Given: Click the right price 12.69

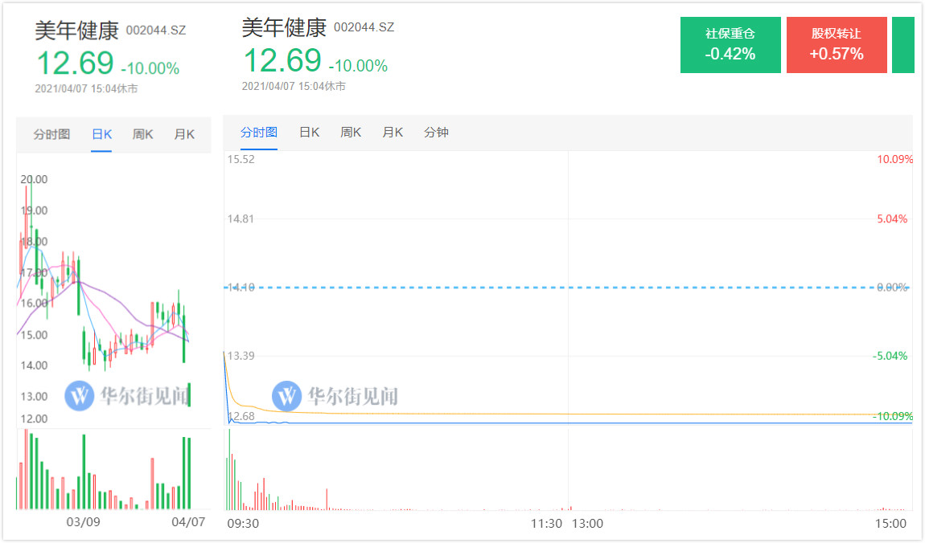Looking at the screenshot, I should click(282, 60).
